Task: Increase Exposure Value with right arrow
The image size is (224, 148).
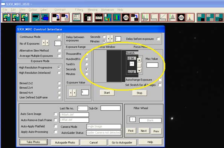Action: [x=75, y=93]
